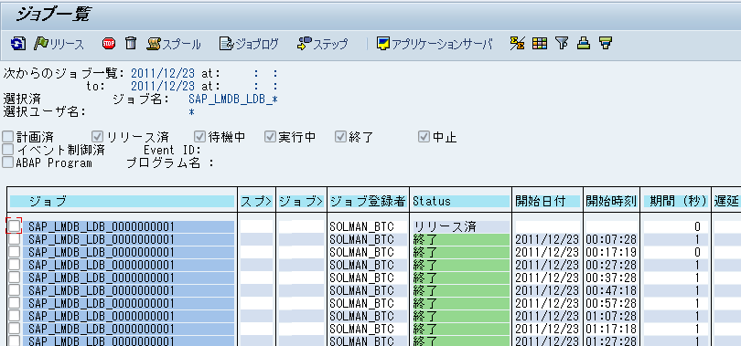The image size is (741, 346).
Task: Click 終了 status of 00:07:28 job
Action: click(x=461, y=239)
